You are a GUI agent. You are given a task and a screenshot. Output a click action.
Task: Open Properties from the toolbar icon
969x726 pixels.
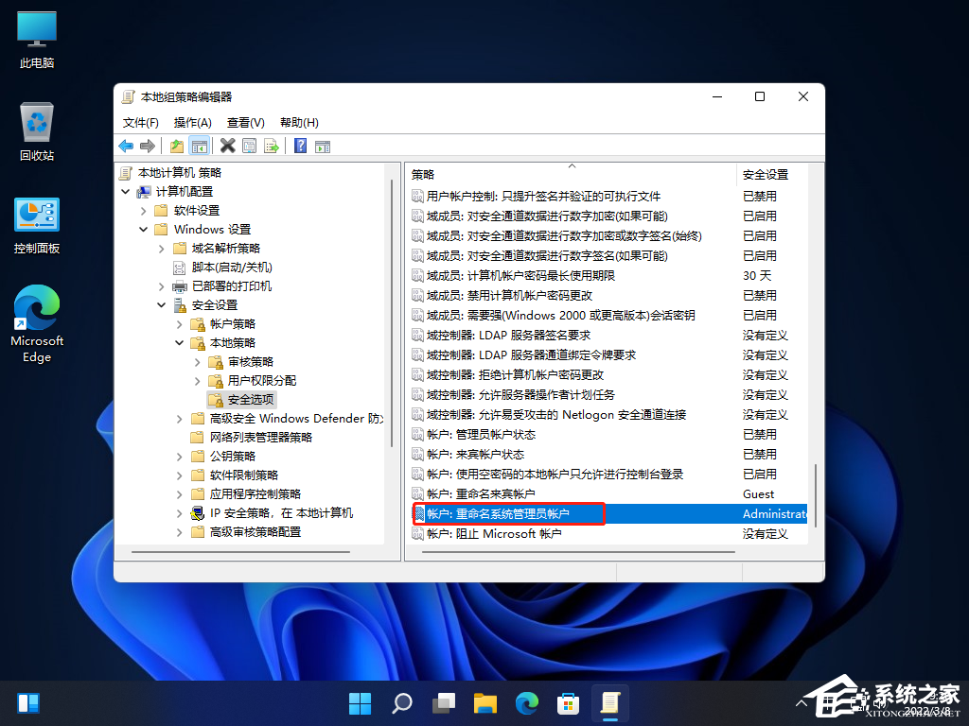click(249, 146)
